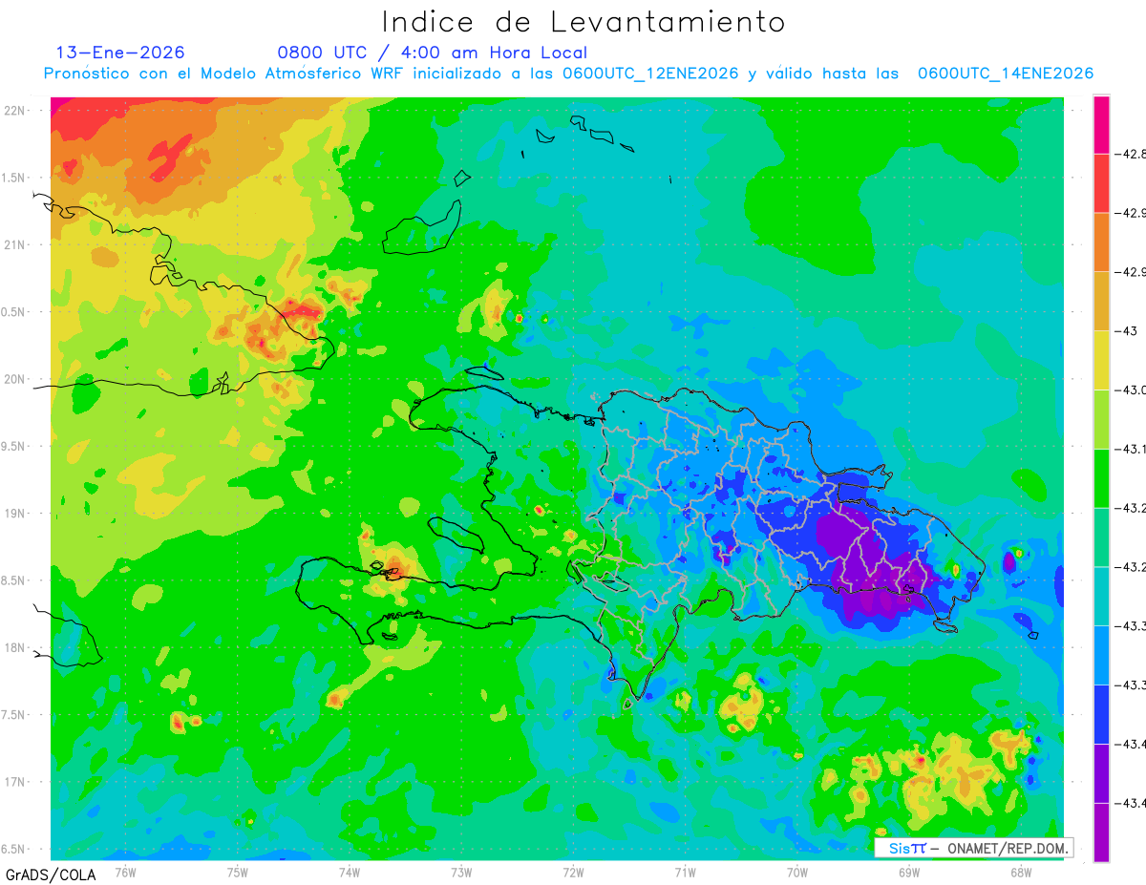Click the '71W' longitude label
Screen dimensions: 1146x885
(685, 872)
